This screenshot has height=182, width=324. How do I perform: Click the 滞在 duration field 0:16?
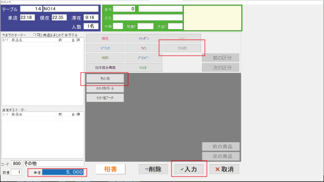tap(91, 17)
